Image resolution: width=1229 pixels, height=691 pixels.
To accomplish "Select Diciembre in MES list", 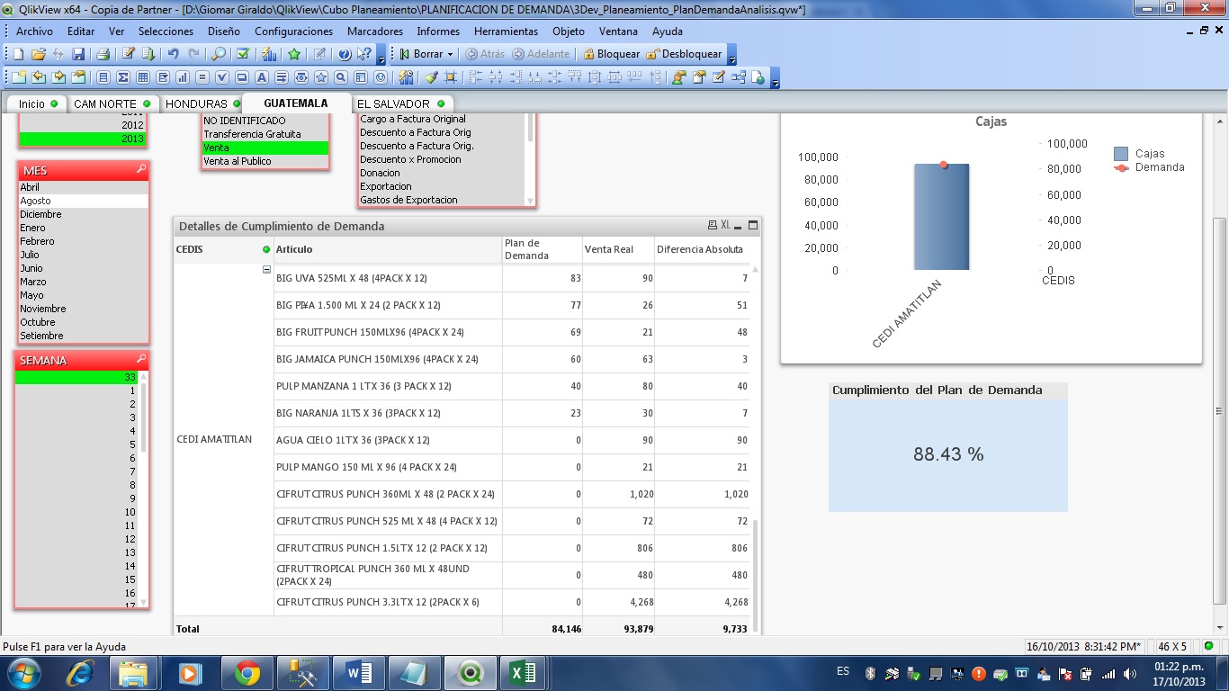I will click(x=84, y=214).
